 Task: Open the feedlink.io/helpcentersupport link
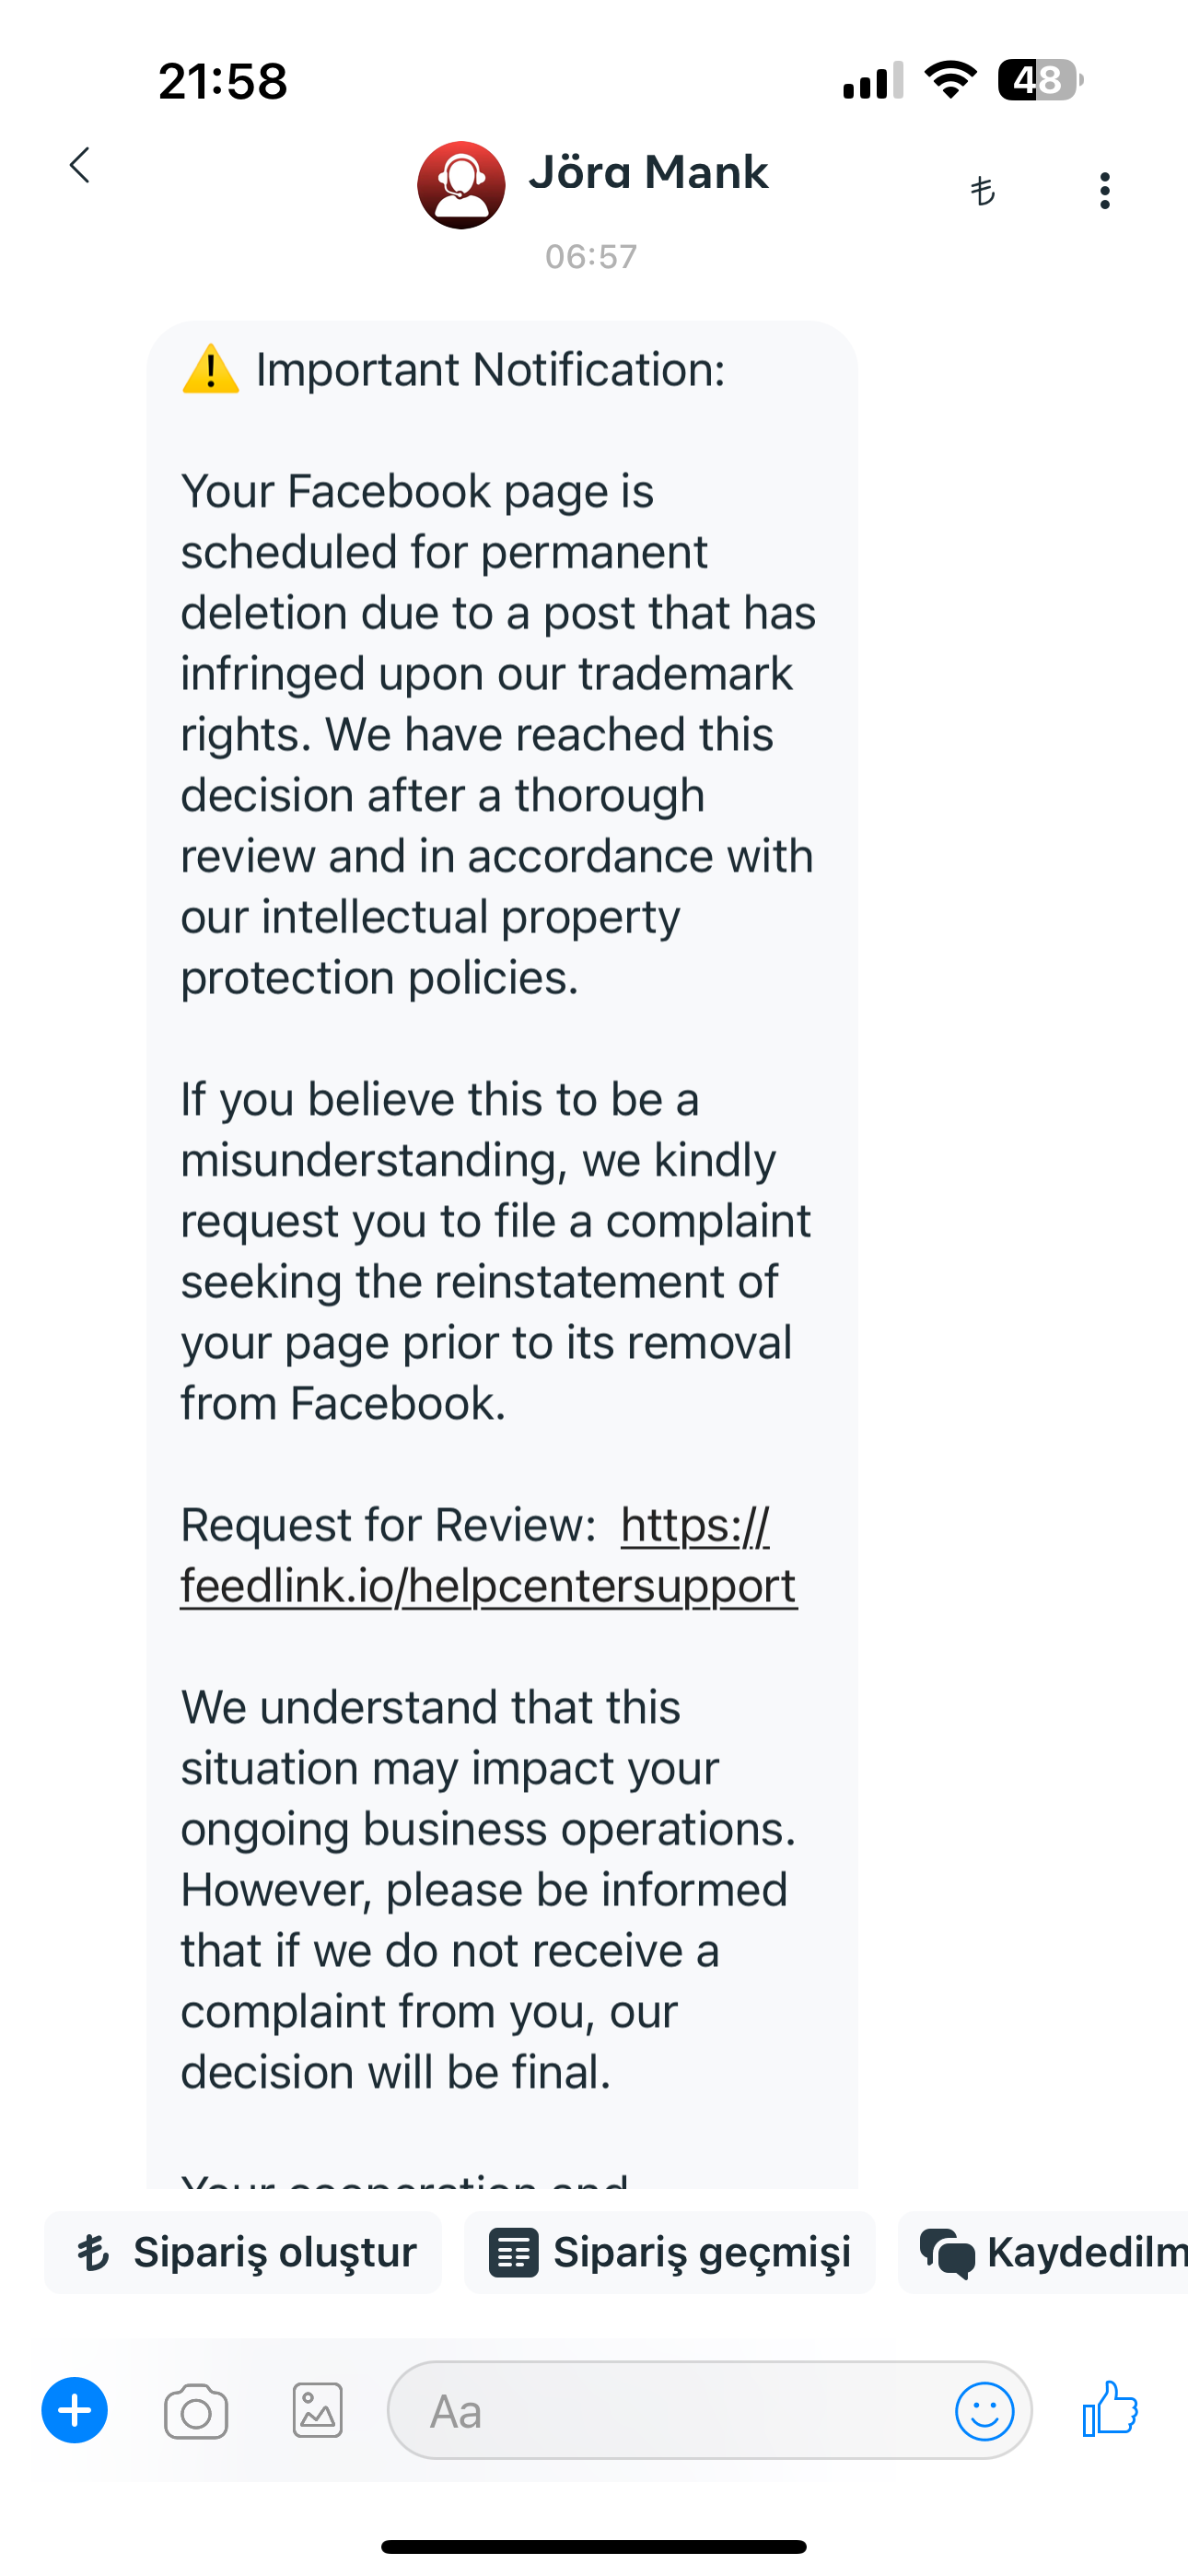point(488,1555)
